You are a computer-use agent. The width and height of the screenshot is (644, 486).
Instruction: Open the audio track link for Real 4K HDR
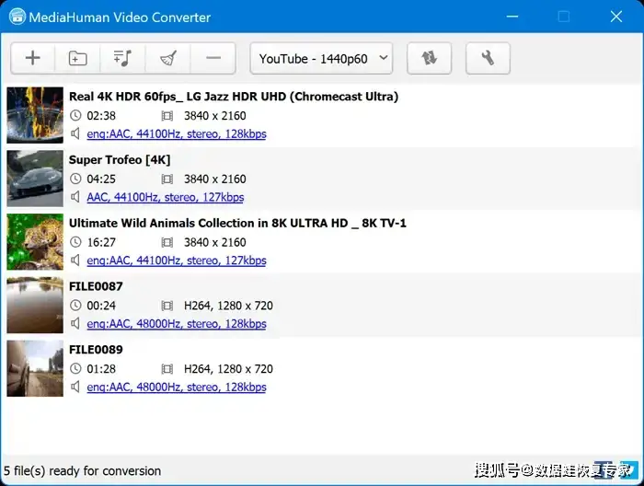coord(176,134)
